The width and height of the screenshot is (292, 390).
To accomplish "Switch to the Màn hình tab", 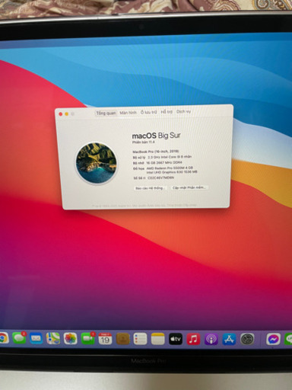I will [128, 113].
